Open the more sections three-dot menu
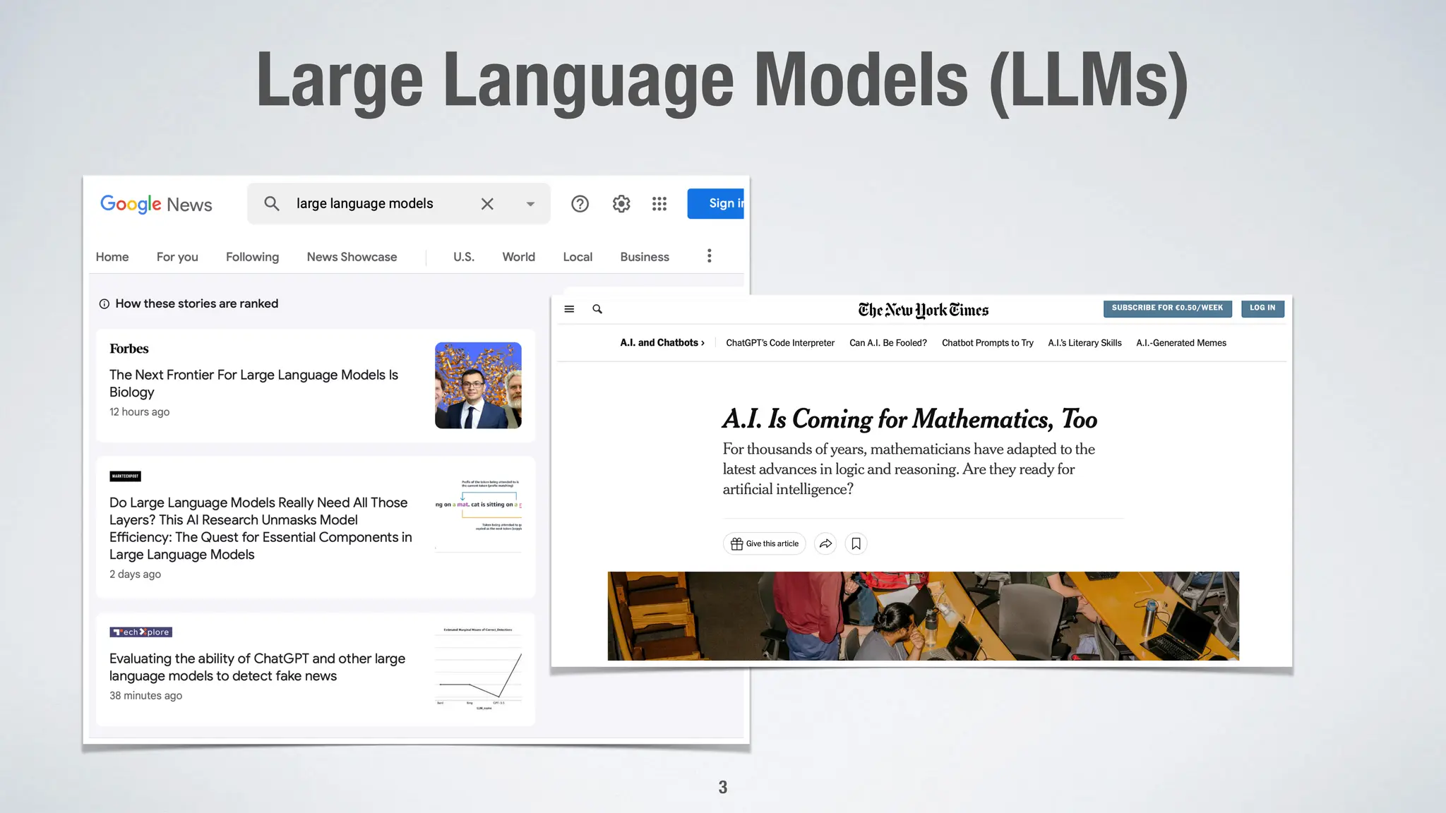The image size is (1446, 813). pos(710,256)
